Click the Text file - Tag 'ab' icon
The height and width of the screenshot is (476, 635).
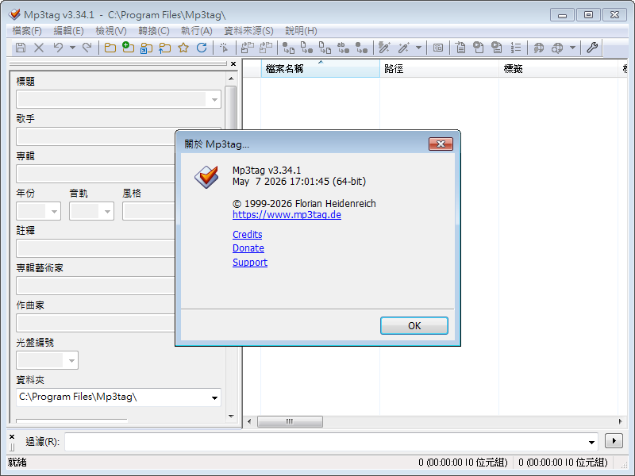344,48
